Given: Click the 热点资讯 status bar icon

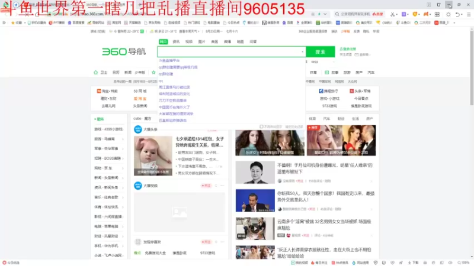Looking at the screenshot, I should coord(334,262).
